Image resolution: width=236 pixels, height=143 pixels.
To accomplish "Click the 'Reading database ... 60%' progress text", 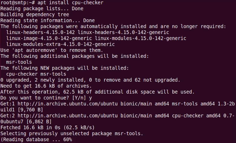I will pos(36,140).
